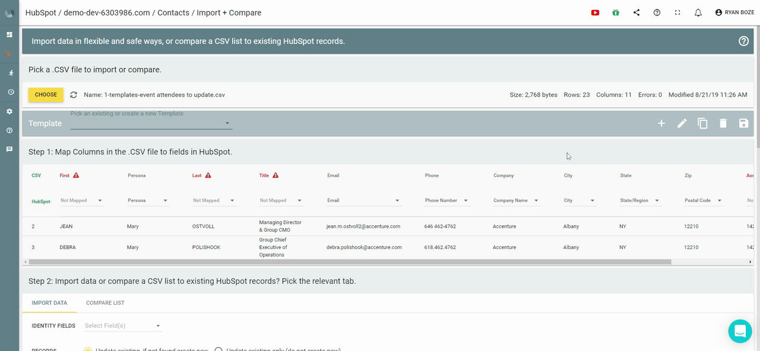Open the Persona mapping dropdown
The width and height of the screenshot is (760, 351).
(x=148, y=200)
